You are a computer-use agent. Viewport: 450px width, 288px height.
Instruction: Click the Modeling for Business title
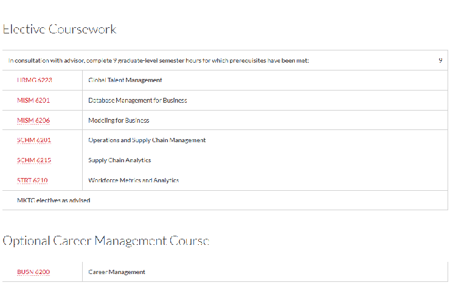point(119,120)
